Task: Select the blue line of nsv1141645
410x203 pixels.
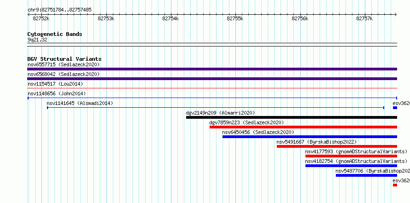Action: (216, 108)
